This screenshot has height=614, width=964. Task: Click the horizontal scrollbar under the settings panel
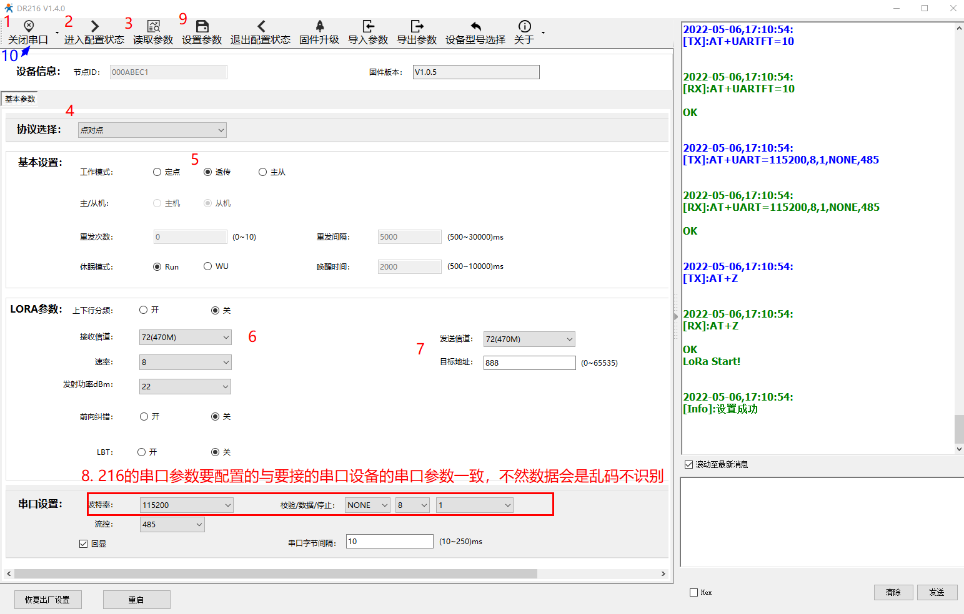pos(275,573)
